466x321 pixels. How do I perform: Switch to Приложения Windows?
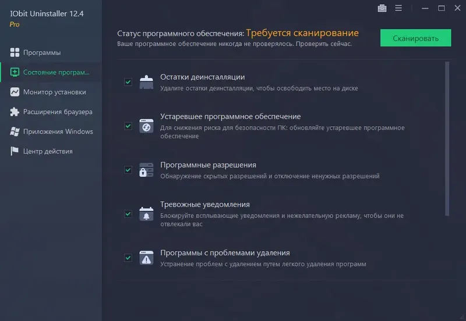click(51, 131)
